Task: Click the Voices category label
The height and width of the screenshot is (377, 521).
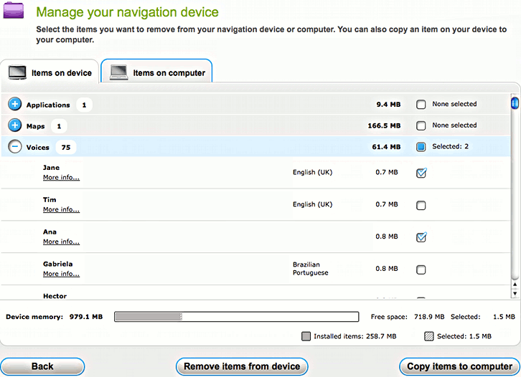Action: click(38, 148)
